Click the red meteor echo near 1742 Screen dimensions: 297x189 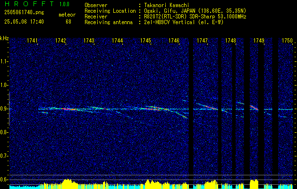point(70,109)
